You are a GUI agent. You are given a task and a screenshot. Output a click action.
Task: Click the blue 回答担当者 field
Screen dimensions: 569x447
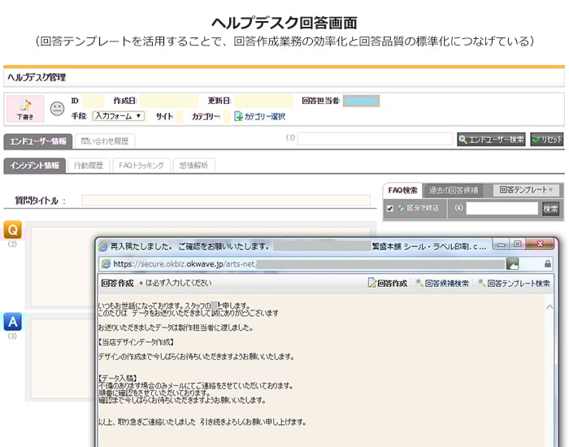click(362, 101)
